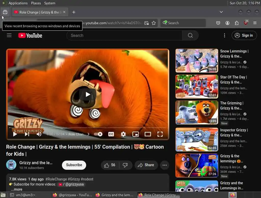Open a new browser tab
Screen dimensions: 261x198
pyautogui.click(x=74, y=12)
